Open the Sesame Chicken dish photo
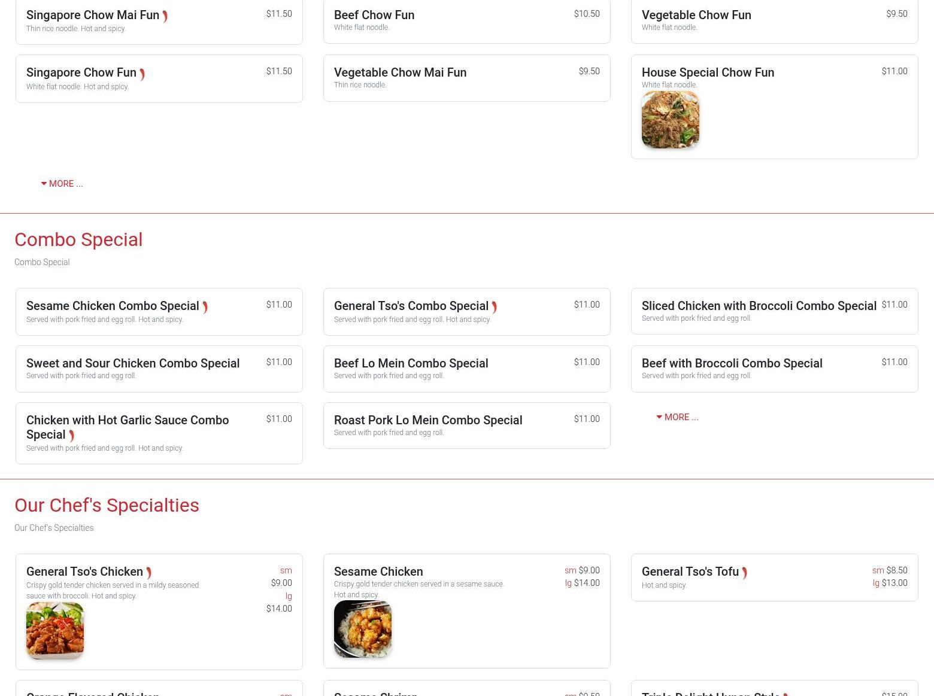This screenshot has width=934, height=696. [363, 629]
